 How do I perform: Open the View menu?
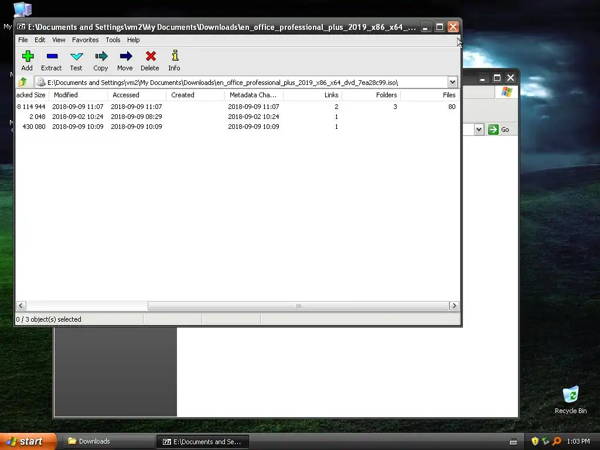point(59,40)
